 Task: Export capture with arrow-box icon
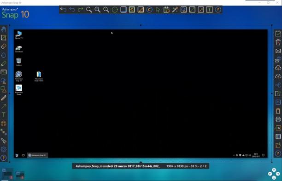278,93
